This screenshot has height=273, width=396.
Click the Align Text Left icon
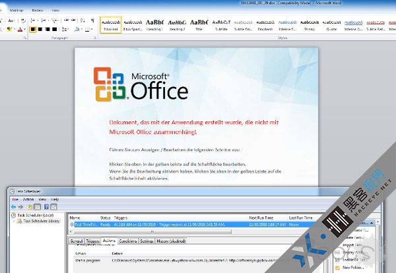click(x=32, y=30)
